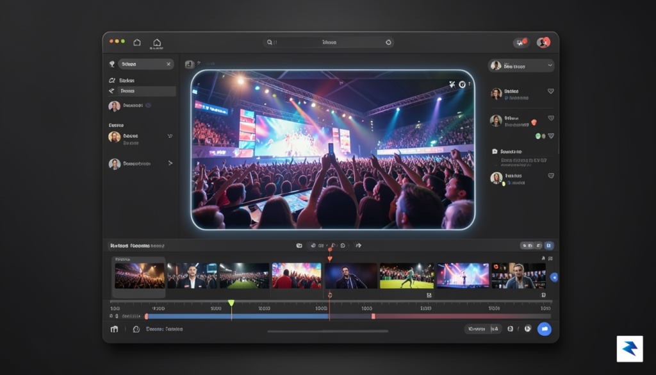
Task: Clear the sidebar search field with its X
Action: click(x=168, y=64)
